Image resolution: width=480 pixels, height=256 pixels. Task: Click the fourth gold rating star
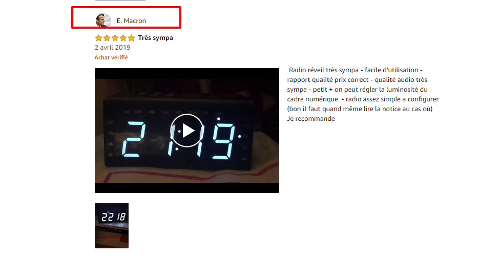coord(123,38)
